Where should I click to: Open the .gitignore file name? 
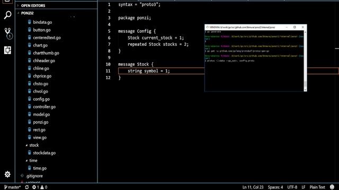pos(34,176)
